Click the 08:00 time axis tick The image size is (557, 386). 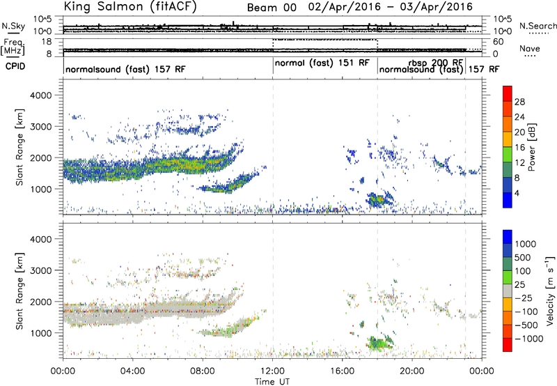203,371
